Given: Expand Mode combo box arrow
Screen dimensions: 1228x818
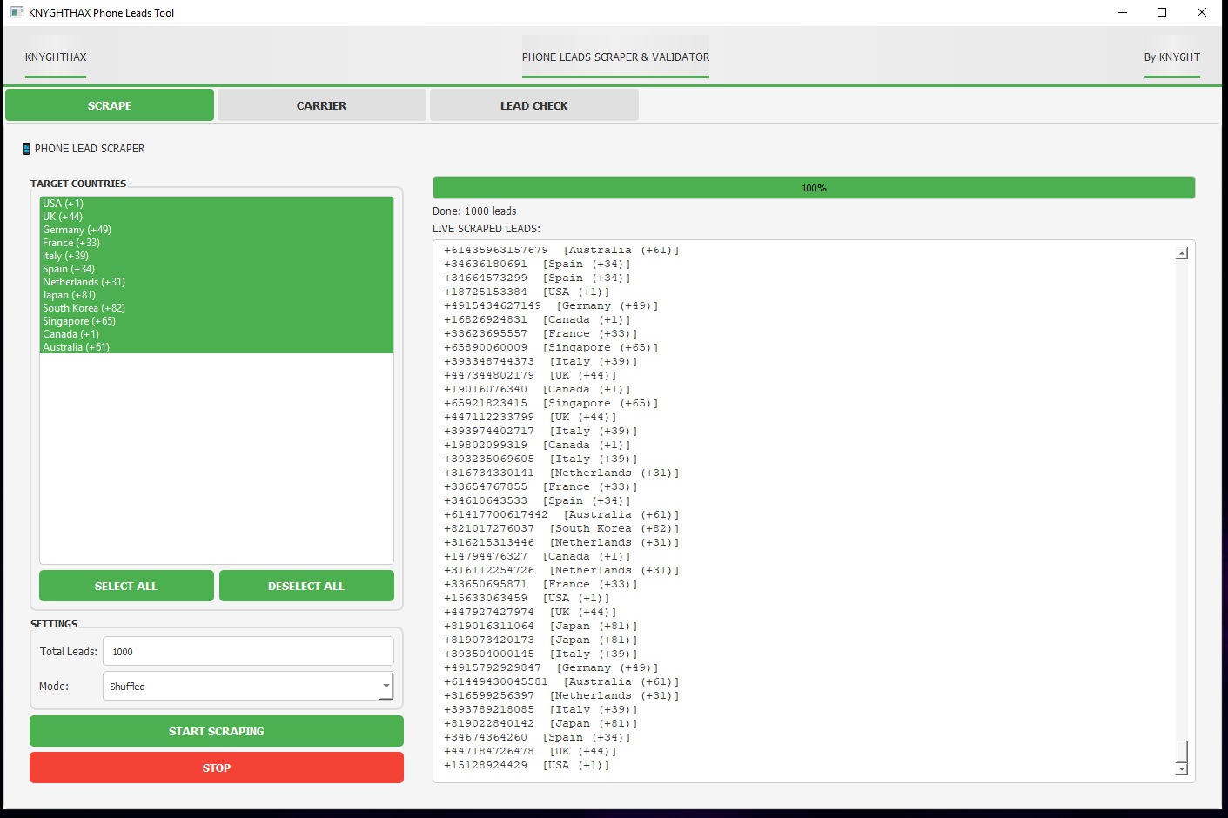Looking at the screenshot, I should tap(386, 686).
